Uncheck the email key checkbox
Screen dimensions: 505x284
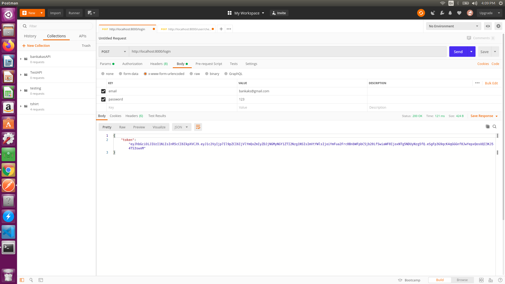[x=103, y=91]
